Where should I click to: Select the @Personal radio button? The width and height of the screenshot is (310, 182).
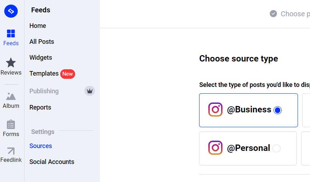[x=277, y=148]
